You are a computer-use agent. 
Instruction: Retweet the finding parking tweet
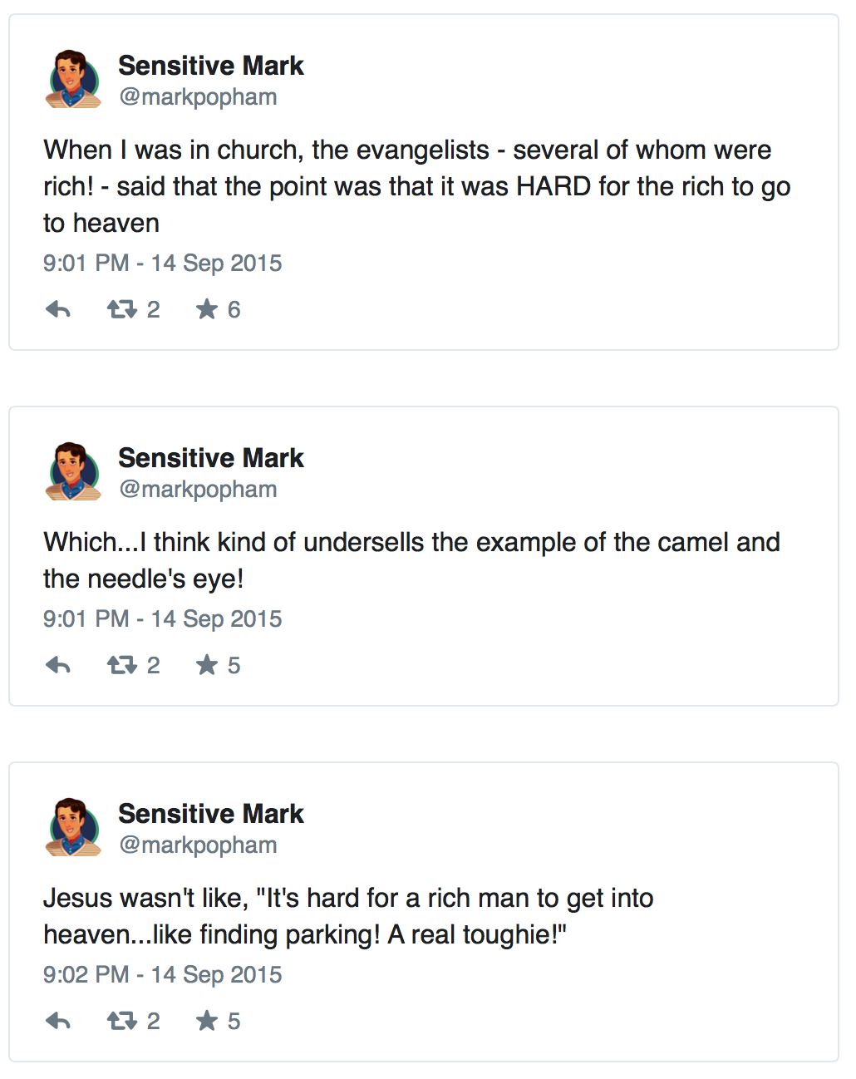pos(122,1022)
